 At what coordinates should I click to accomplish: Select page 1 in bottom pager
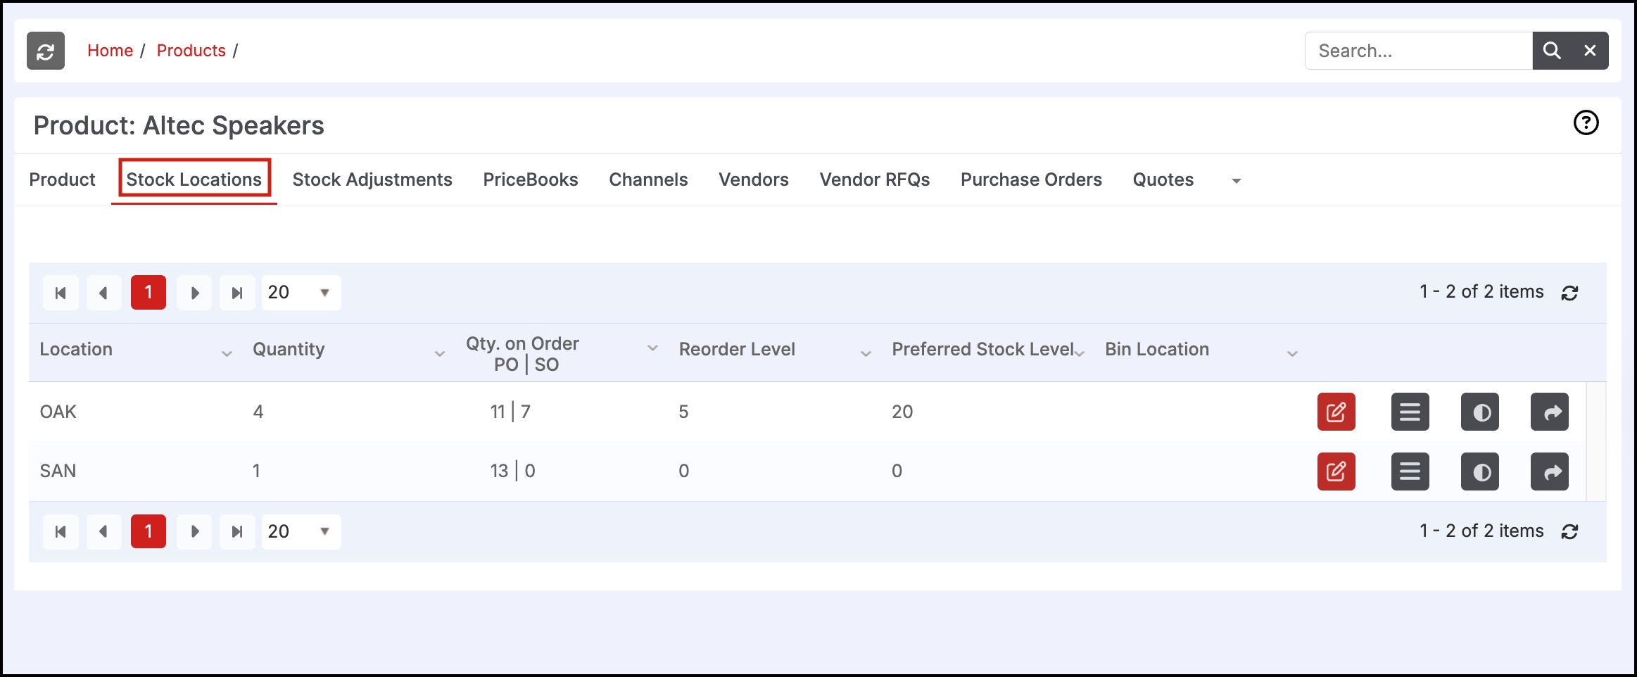(x=148, y=531)
